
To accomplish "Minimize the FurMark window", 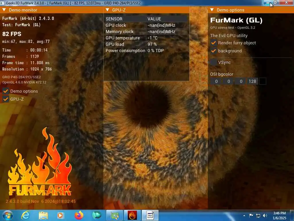I will [268, 2].
